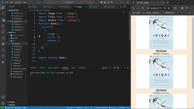This screenshot has height=109, width=194.
Task: Open the Source Control view
Action: pyautogui.click(x=3, y=20)
